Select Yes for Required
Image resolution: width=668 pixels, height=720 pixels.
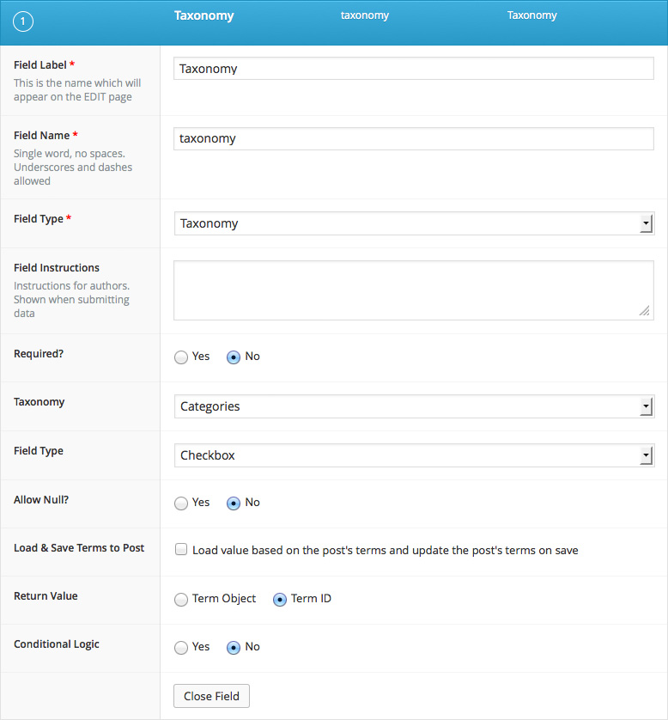tap(181, 357)
